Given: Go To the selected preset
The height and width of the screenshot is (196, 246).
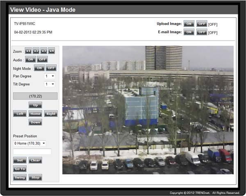Looking at the screenshot, I should tap(20, 169).
